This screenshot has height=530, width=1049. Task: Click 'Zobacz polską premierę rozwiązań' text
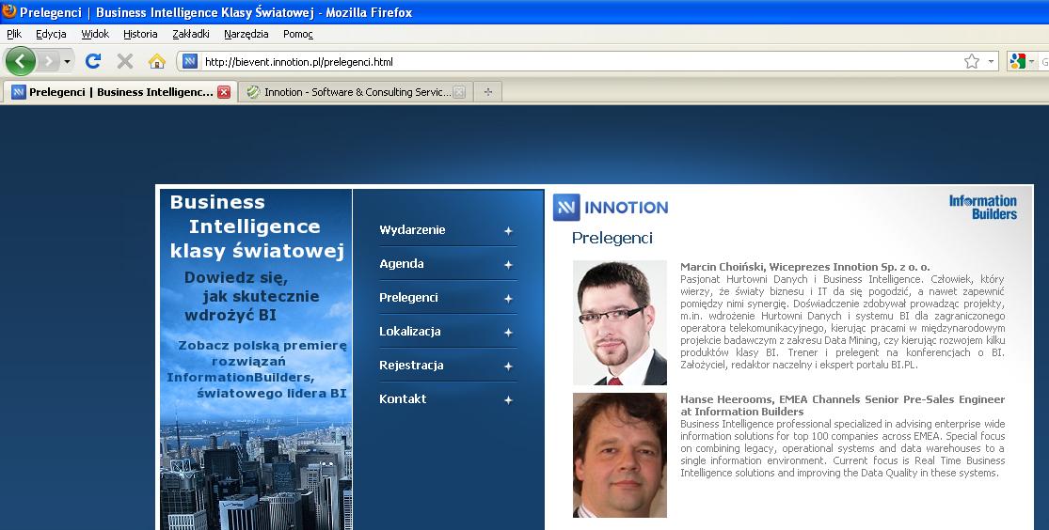click(x=262, y=353)
